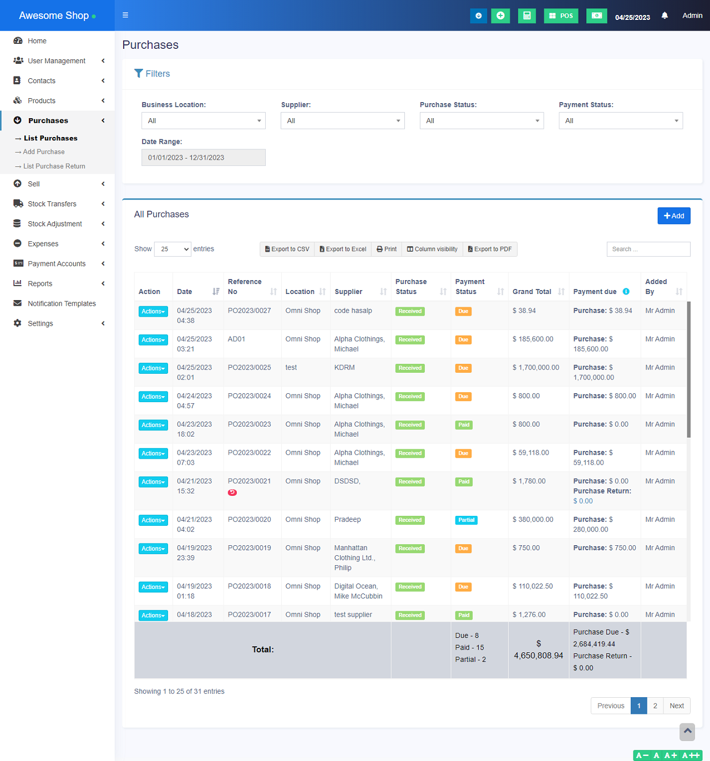
Task: Go to page 2 of purchases
Action: (655, 706)
